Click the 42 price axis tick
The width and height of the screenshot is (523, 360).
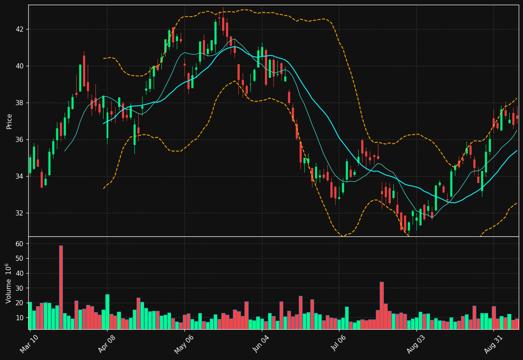point(20,30)
